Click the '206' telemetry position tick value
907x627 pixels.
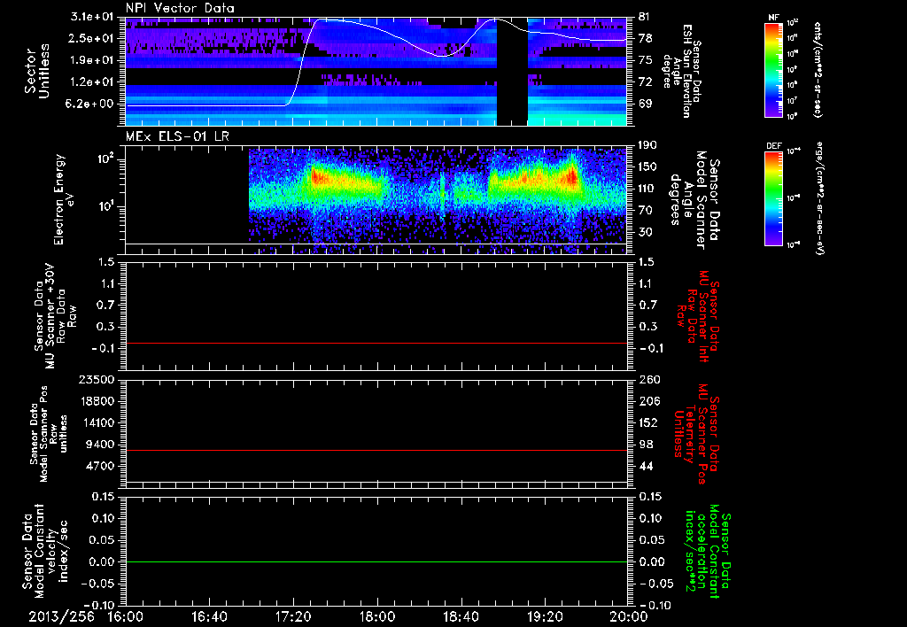point(648,401)
